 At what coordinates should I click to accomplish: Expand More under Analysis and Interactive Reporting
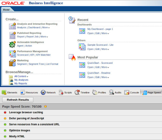pyautogui.click(x=46, y=28)
